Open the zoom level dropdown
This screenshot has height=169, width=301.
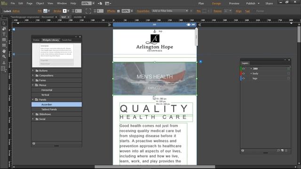click(x=94, y=3)
